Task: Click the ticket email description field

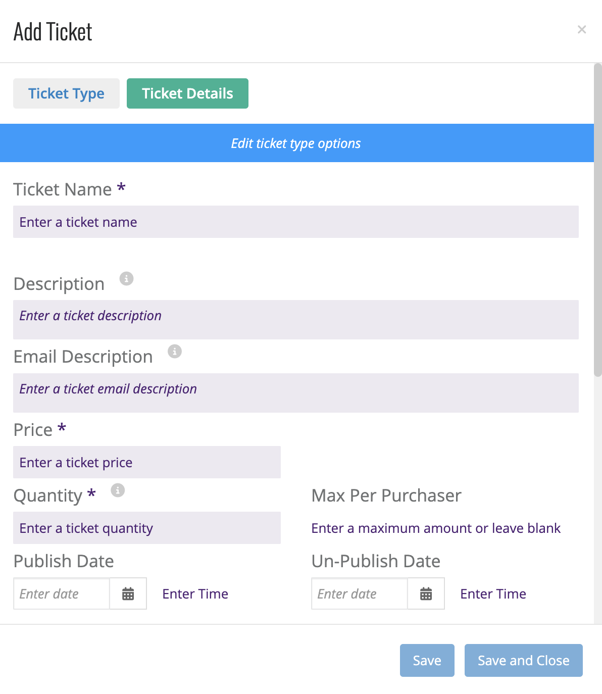Action: point(296,393)
